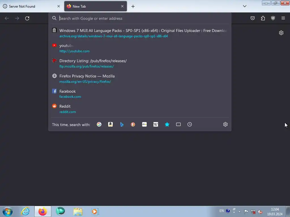
Task: Select the Firefox taskbar button
Action: (x=43, y=211)
